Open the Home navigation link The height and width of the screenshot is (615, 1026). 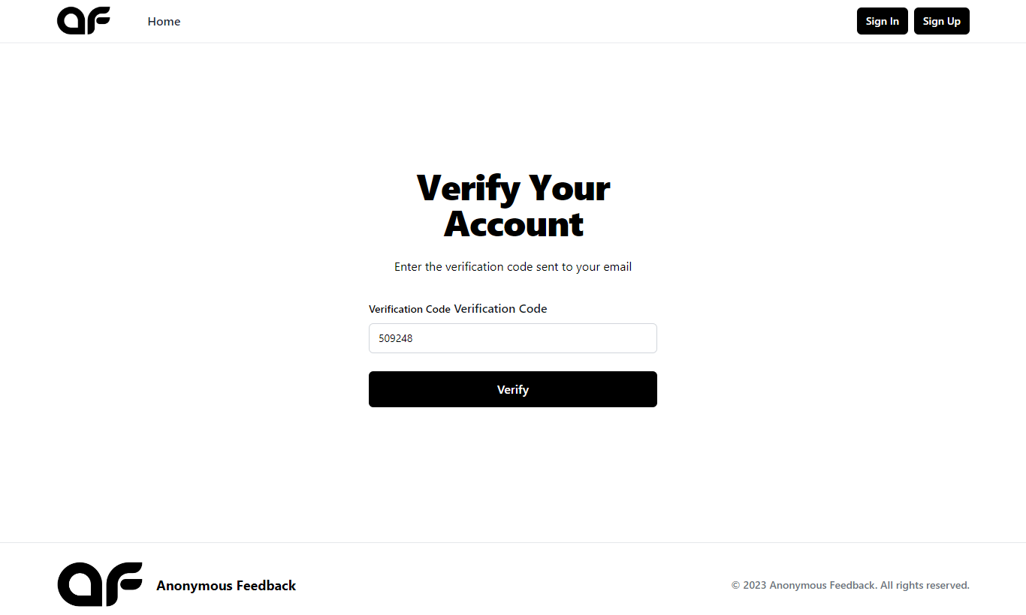tap(164, 21)
